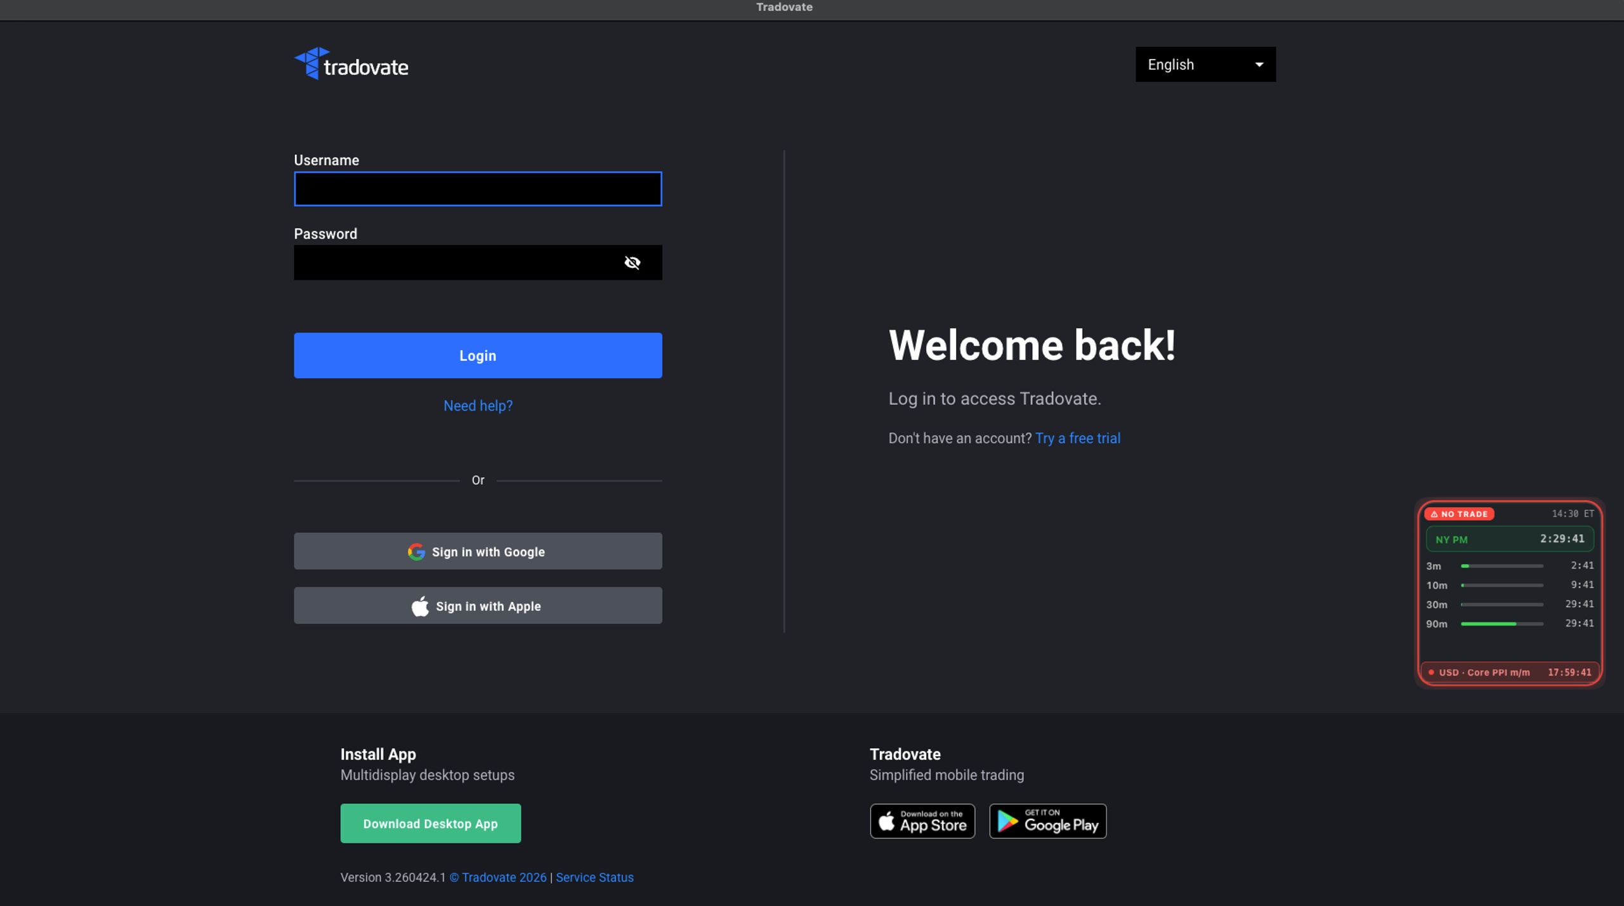Click Multidisplay desktop setups text
This screenshot has height=906, width=1624.
pyautogui.click(x=428, y=775)
